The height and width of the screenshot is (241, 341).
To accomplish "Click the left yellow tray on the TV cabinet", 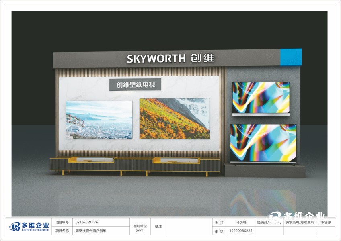I will click(x=92, y=160).
